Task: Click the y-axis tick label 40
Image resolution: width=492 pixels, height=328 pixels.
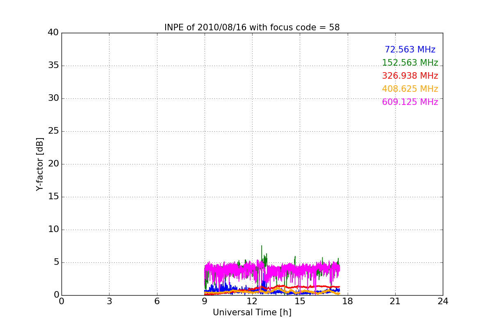Action: pos(53,33)
